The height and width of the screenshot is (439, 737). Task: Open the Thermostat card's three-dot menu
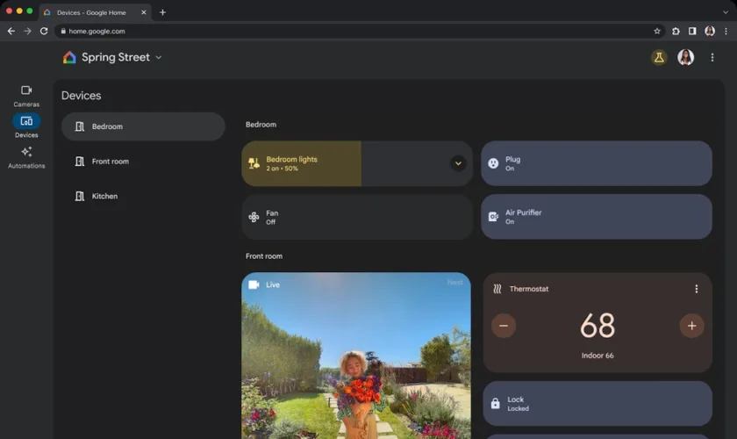click(696, 289)
